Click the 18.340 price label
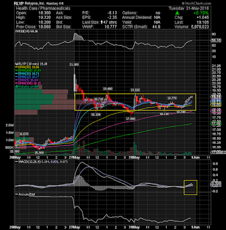This screenshot has width=226, height=230. [181, 112]
